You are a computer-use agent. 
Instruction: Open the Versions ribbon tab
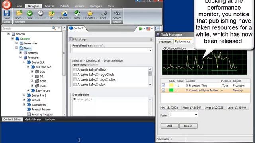[80, 6]
